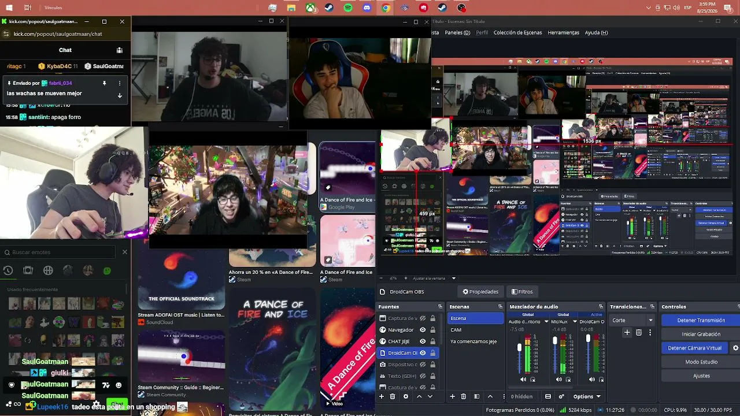Add a new scene in Escenas

(452, 396)
